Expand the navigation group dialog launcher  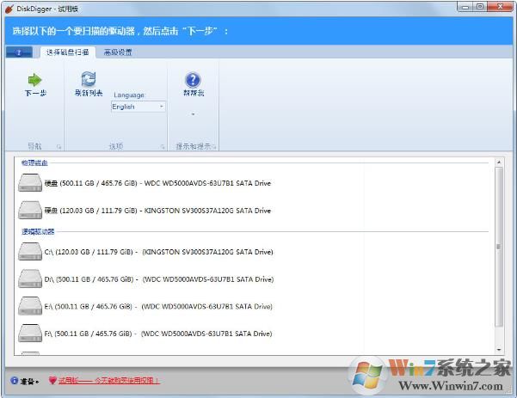tap(59, 147)
